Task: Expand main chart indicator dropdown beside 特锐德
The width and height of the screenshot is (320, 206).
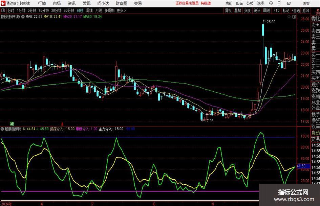Action: click(23, 16)
